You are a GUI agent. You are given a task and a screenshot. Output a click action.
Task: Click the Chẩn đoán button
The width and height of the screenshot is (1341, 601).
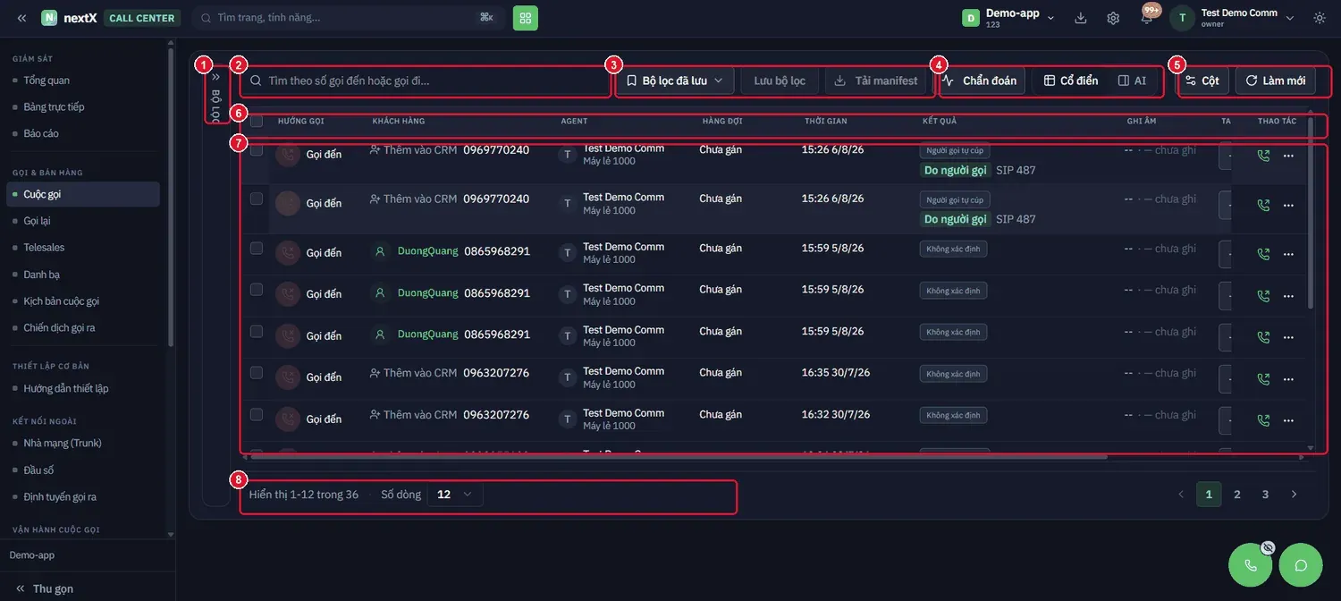980,80
